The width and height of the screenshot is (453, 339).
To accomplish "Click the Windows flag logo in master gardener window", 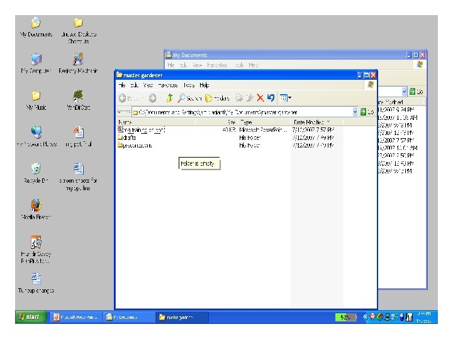I will pyautogui.click(x=371, y=85).
